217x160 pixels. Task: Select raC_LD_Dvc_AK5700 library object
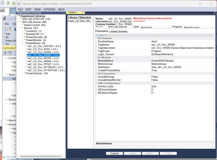click(44, 46)
